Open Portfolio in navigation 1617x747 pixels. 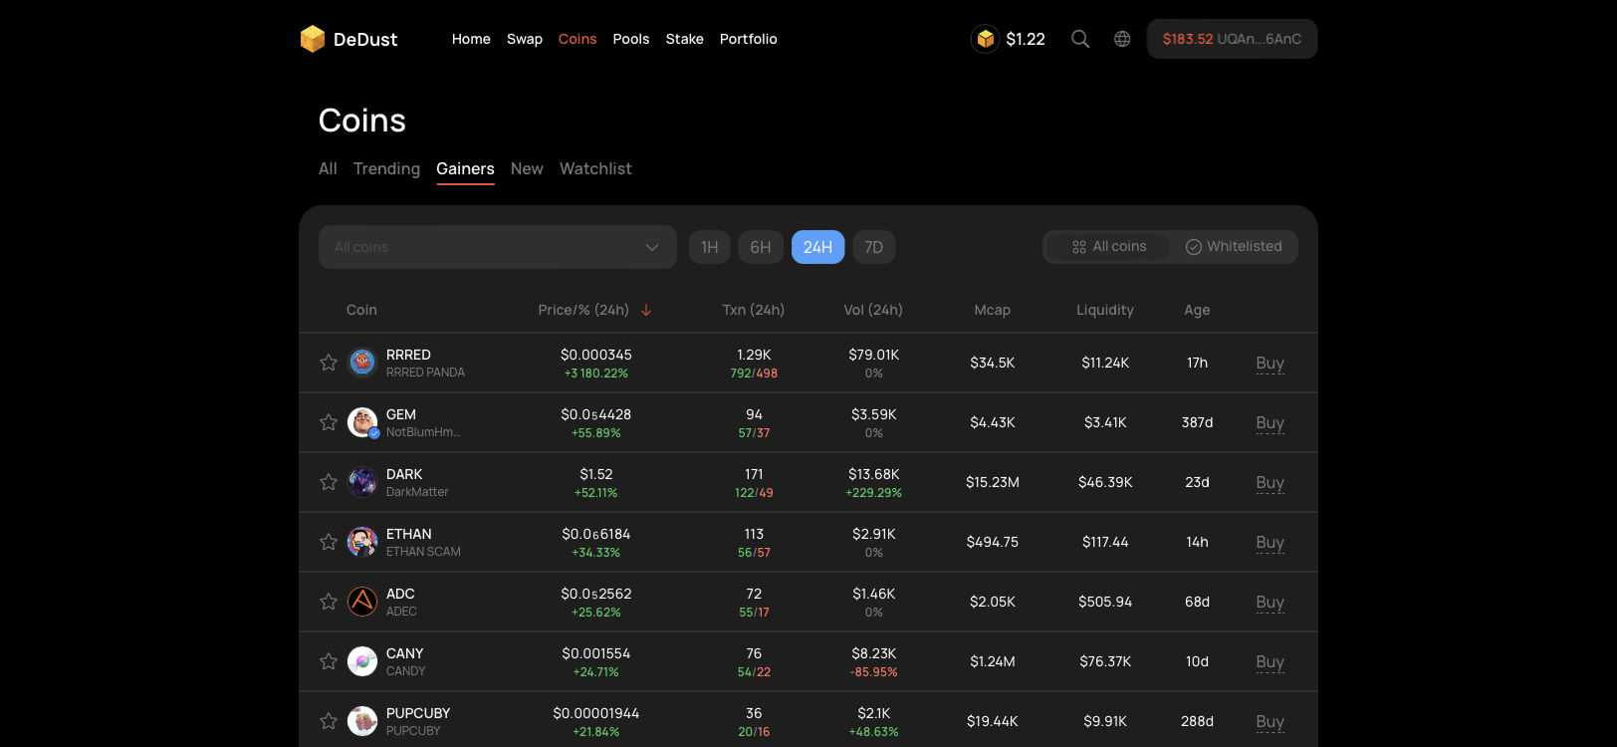point(749,39)
